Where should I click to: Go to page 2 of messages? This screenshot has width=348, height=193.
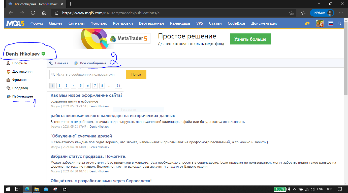(59, 86)
